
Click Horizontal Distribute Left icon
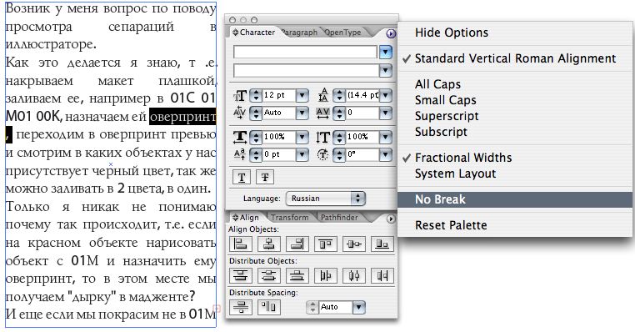326,275
